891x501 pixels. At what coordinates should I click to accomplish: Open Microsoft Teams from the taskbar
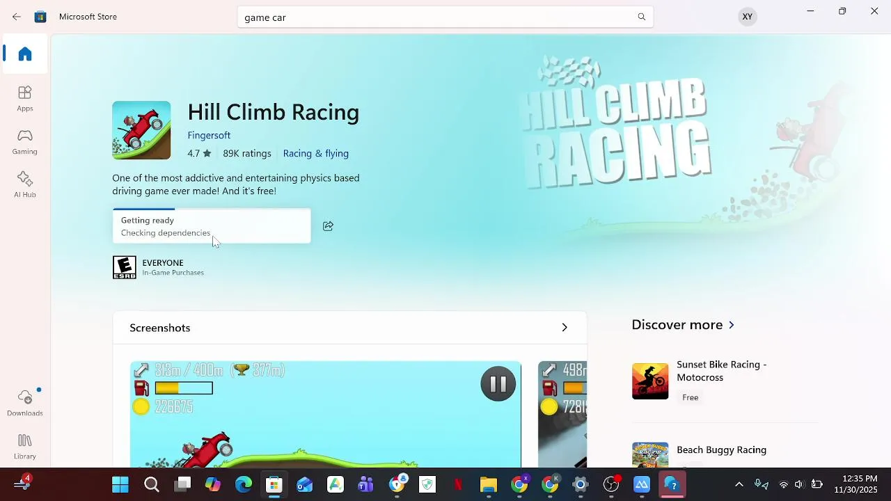tap(366, 484)
